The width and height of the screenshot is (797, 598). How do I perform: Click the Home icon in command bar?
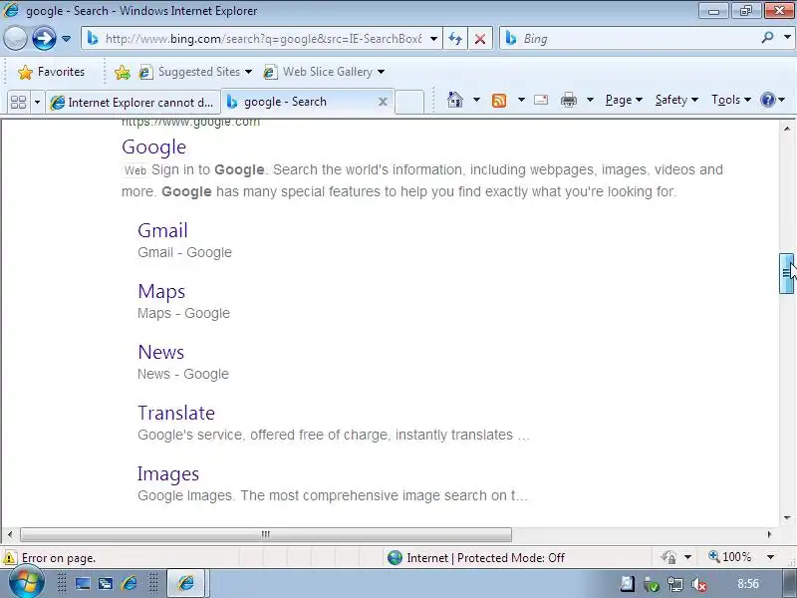pos(455,100)
